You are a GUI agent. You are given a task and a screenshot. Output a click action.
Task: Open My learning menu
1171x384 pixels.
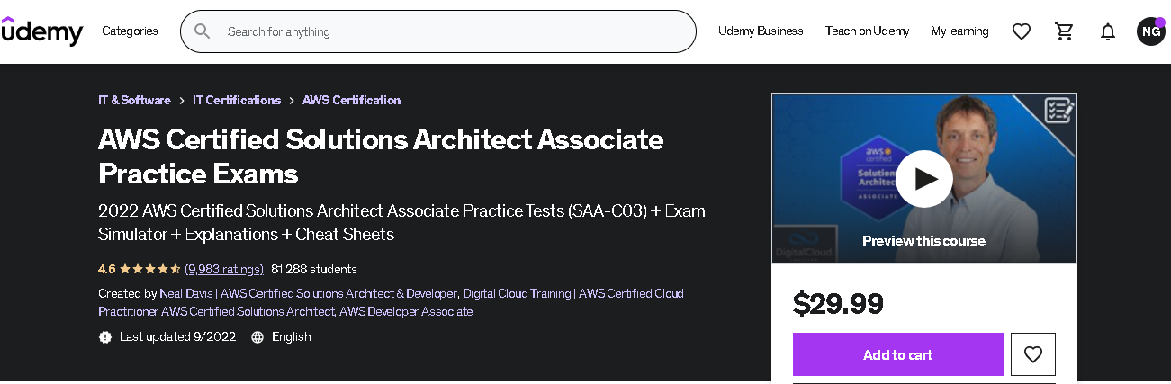pos(959,31)
